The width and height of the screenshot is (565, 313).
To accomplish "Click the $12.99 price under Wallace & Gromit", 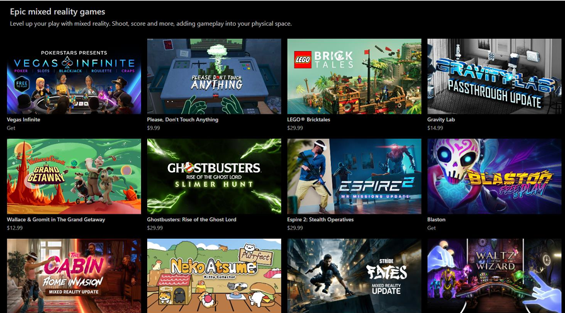I will tap(14, 228).
